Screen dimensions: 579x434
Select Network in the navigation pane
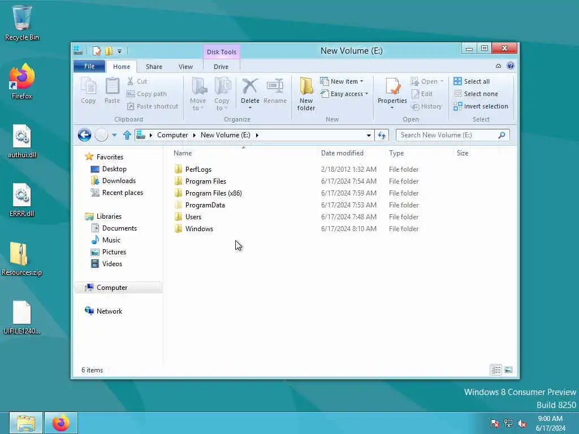[109, 311]
